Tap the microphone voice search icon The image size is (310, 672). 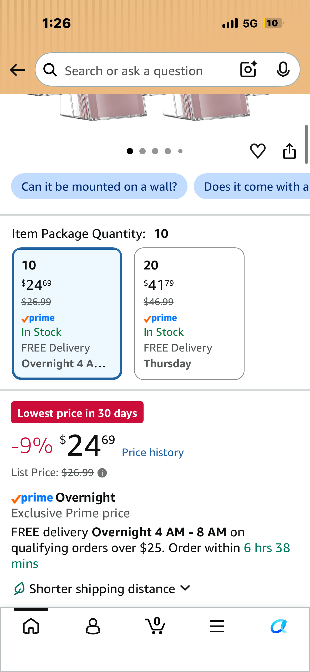[x=283, y=69]
